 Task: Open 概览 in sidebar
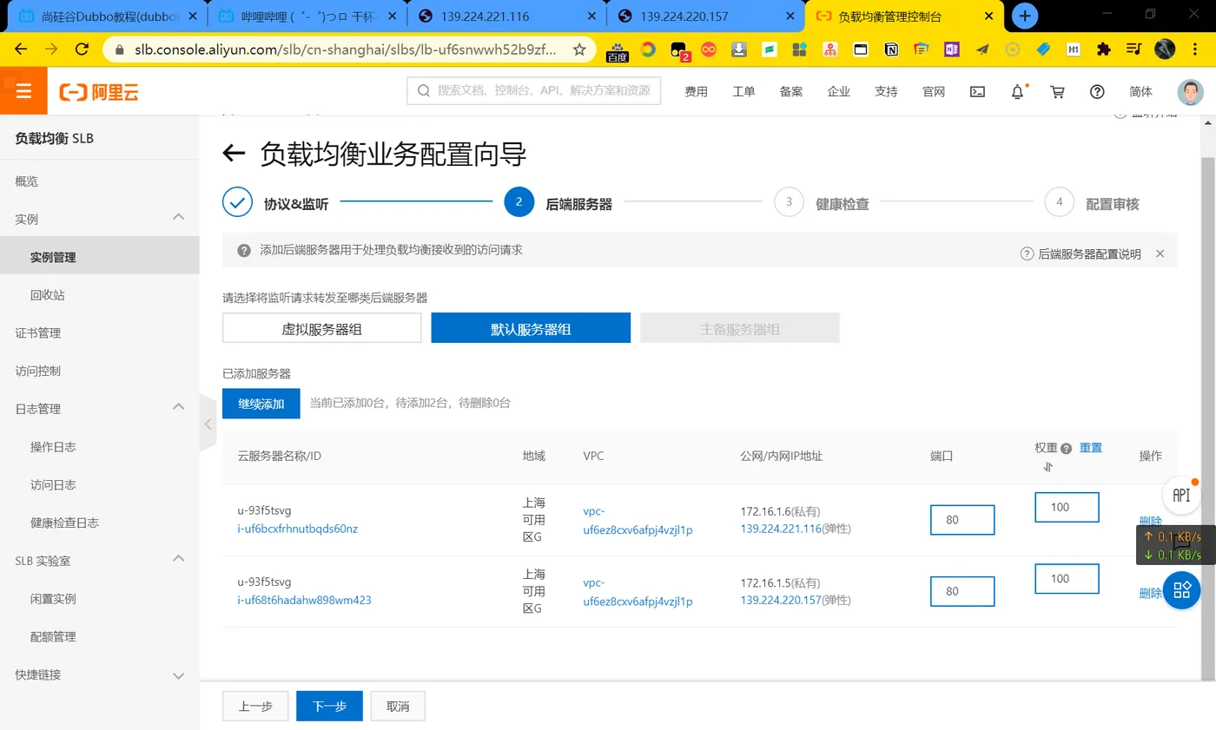pos(27,181)
